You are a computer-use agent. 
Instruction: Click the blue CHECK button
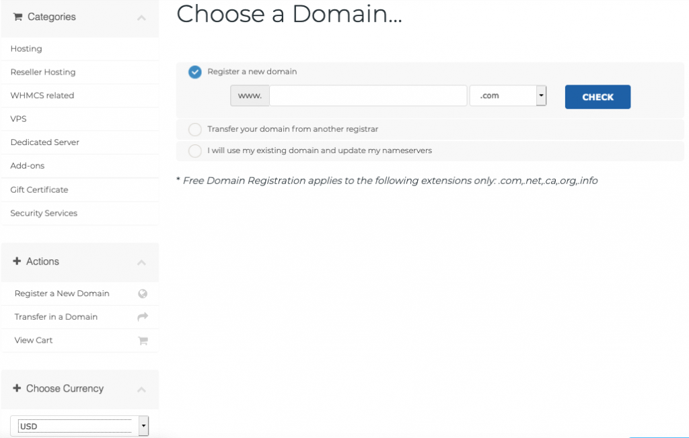point(597,97)
